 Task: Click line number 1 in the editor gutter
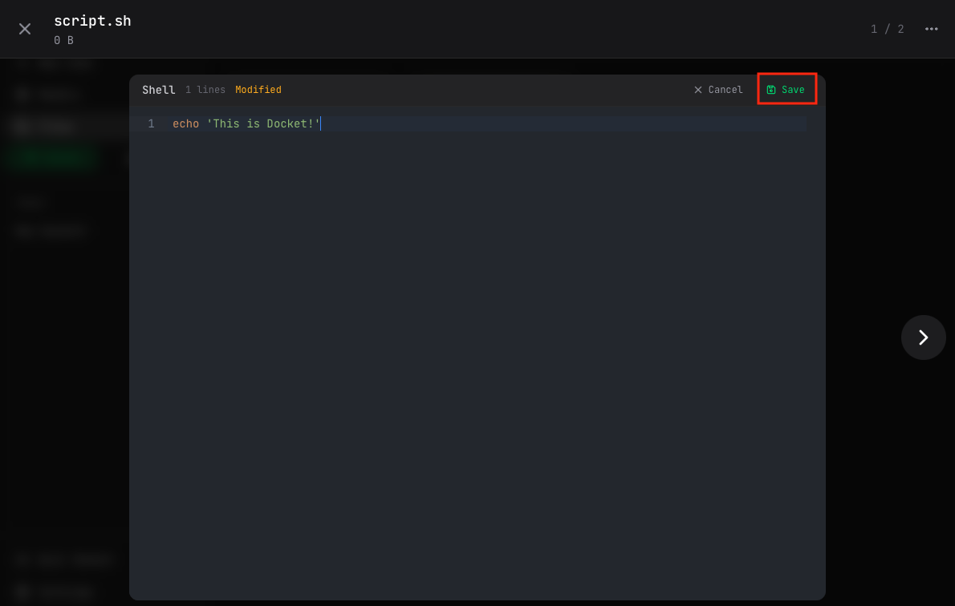coord(151,123)
